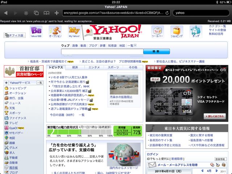This screenshot has height=174, width=232.
Task: Click the 一覧 button beside Yahoo!サービス
Action: click(x=40, y=83)
